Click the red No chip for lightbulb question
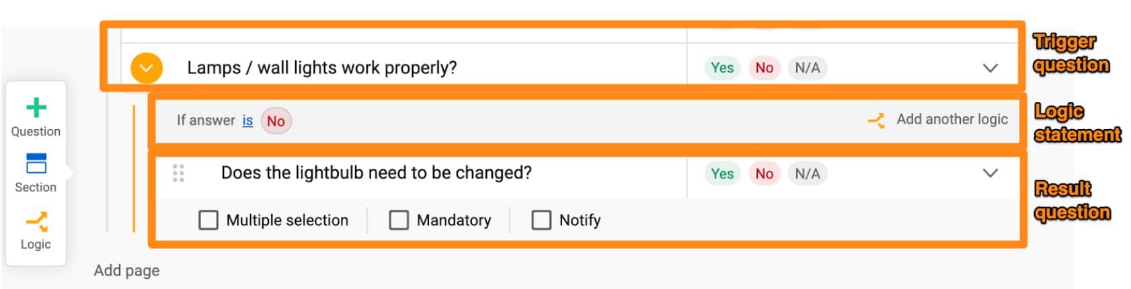Viewport: 1131px width, 289px height. pos(764,173)
